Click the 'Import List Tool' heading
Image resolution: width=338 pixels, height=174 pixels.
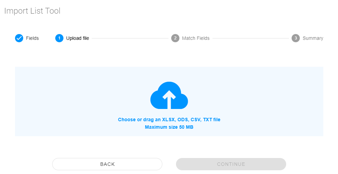pyautogui.click(x=32, y=11)
